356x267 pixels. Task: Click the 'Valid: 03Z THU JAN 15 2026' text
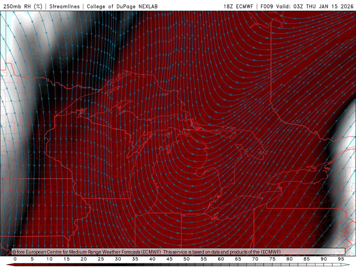pos(315,6)
